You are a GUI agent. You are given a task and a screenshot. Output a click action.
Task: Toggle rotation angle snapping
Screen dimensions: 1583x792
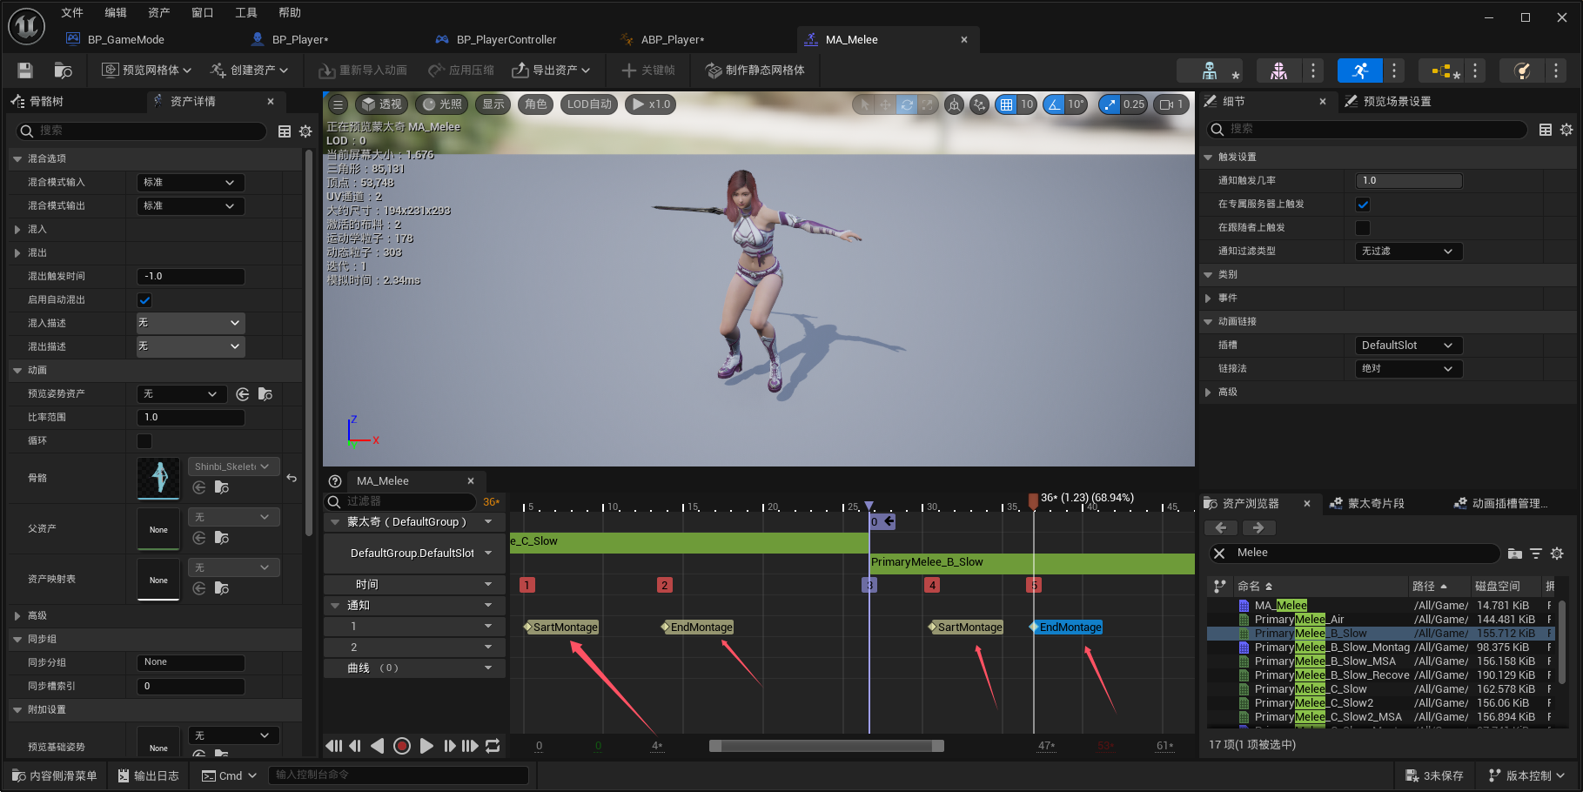pyautogui.click(x=1054, y=104)
